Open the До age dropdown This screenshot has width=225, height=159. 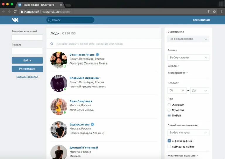click(x=200, y=90)
